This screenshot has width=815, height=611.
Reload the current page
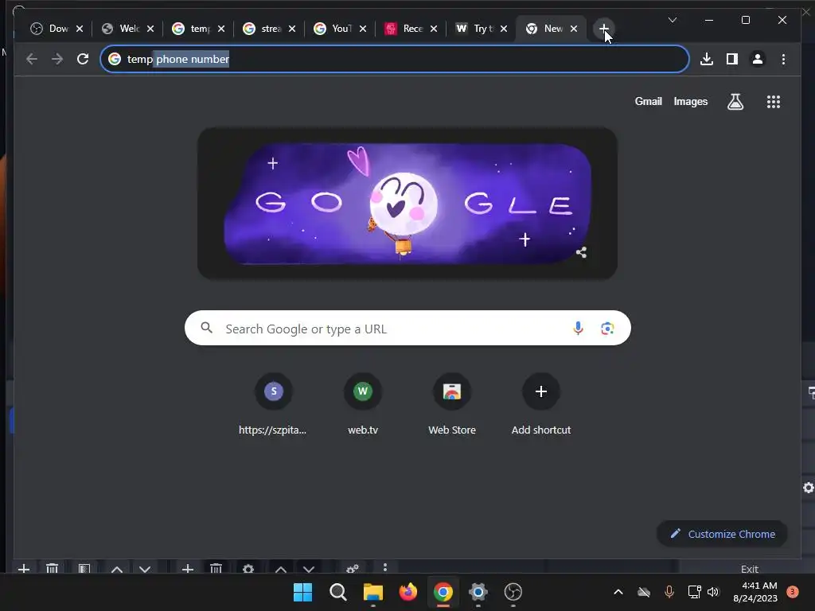click(x=83, y=59)
